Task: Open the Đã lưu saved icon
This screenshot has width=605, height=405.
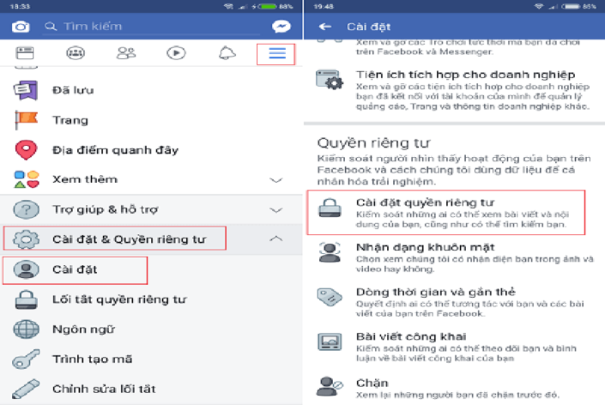Action: [x=26, y=90]
